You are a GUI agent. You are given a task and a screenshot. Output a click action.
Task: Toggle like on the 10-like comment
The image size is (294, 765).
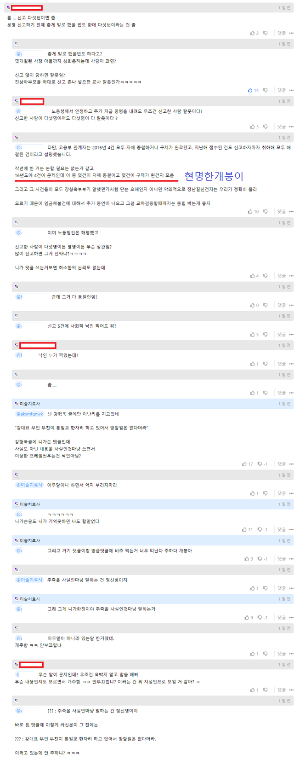(250, 212)
